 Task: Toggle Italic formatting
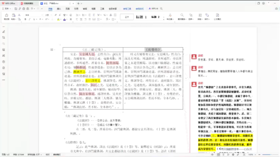click(x=30, y=19)
